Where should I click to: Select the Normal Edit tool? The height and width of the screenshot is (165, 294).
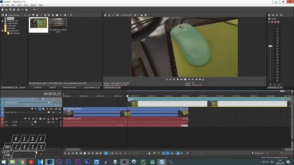106,153
